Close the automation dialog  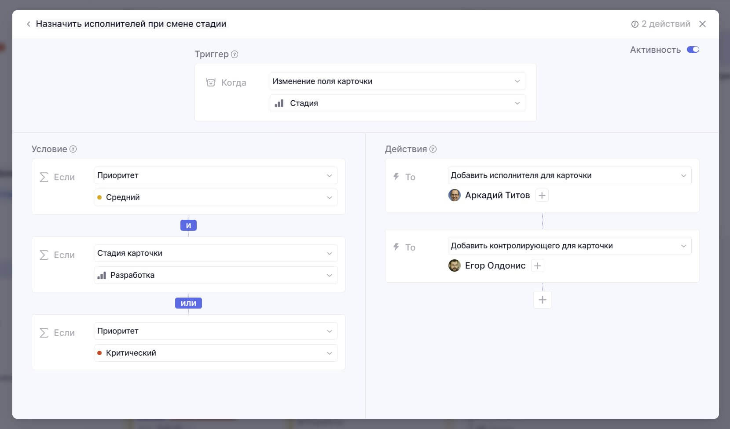(x=703, y=24)
